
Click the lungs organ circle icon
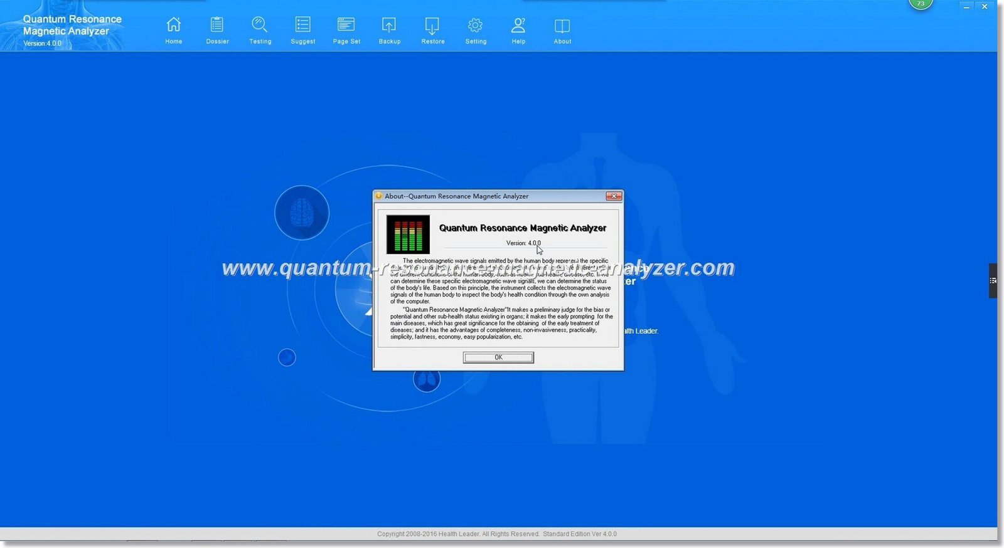427,379
